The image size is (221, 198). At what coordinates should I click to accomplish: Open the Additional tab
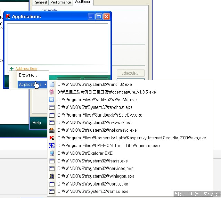pos(83,2)
